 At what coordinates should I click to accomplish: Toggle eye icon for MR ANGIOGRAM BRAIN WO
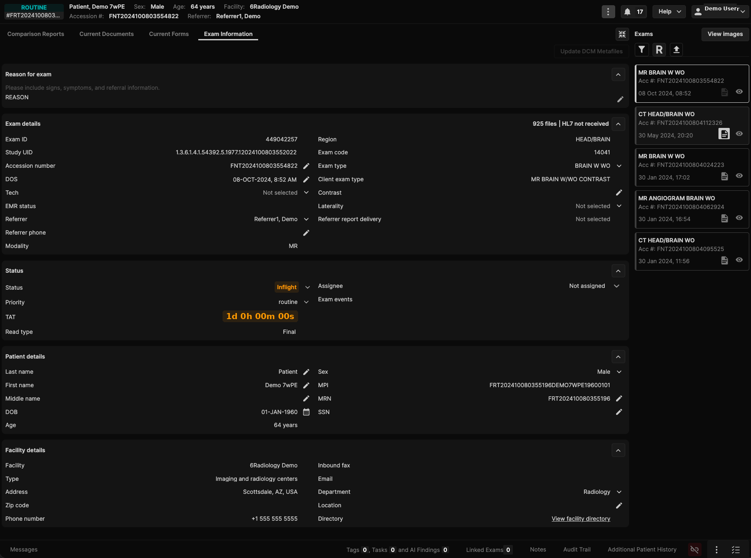point(739,218)
